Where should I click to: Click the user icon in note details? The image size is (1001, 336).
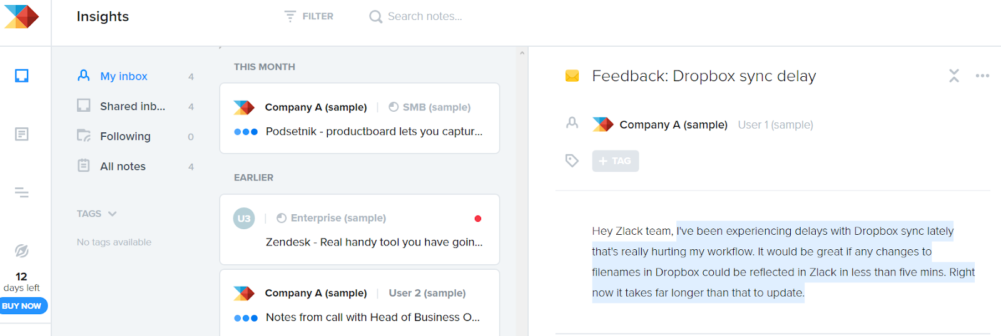pos(572,123)
